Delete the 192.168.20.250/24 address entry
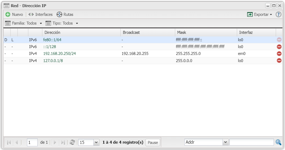 279,54
